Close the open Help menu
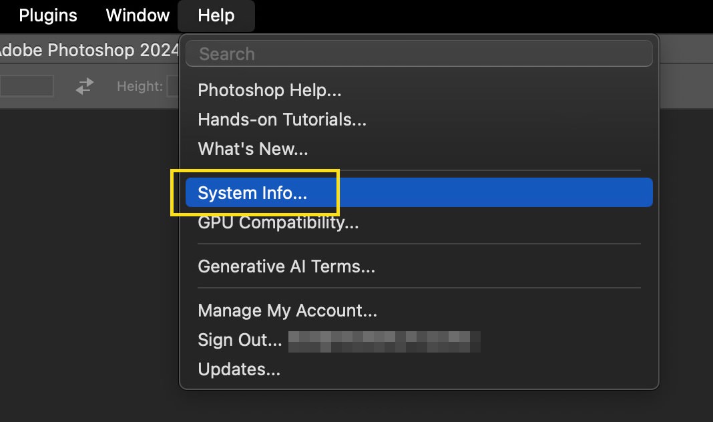The image size is (713, 422). tap(216, 15)
